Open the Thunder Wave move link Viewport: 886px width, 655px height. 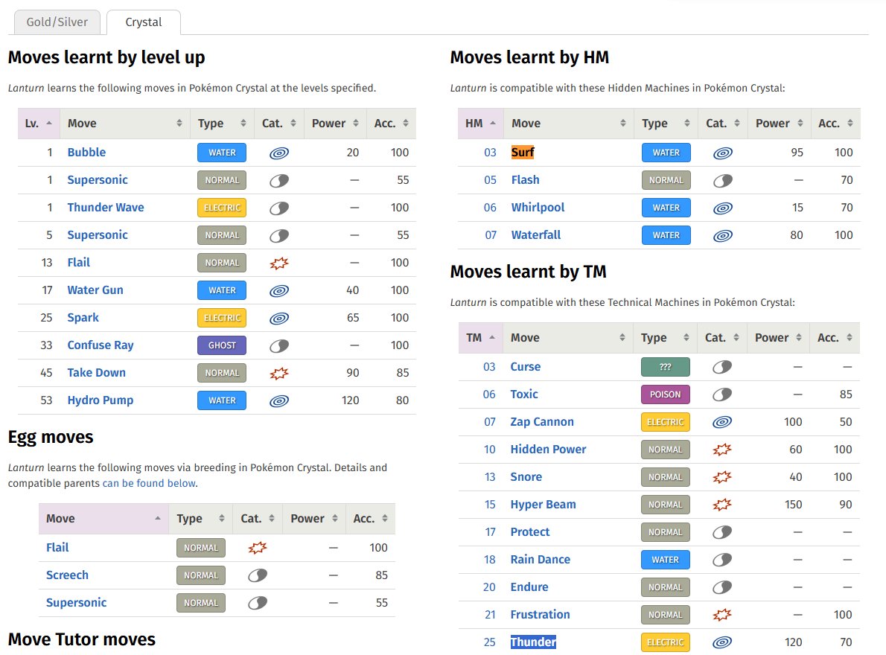pyautogui.click(x=106, y=207)
